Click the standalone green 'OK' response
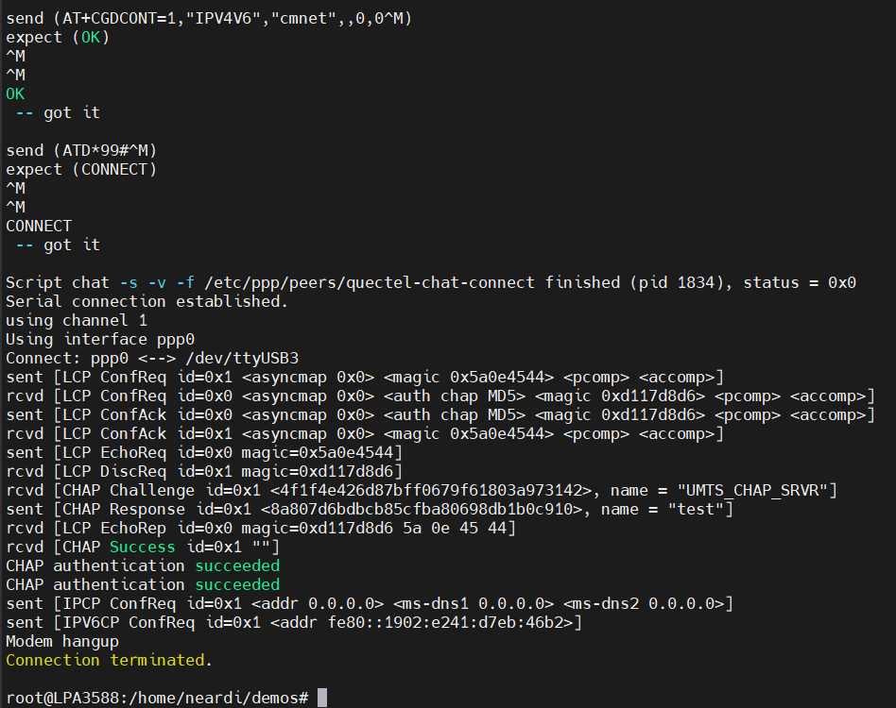Screen dimensions: 896x708 [x=15, y=94]
